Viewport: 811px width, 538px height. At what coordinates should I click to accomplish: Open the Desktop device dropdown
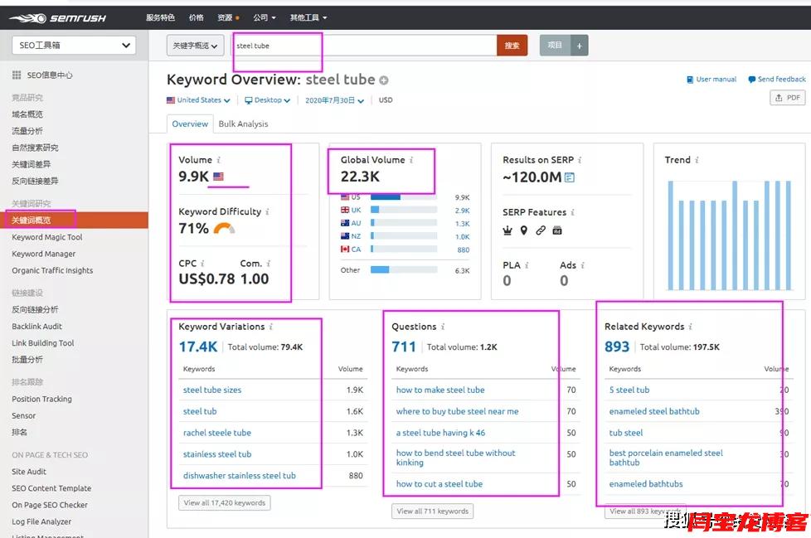[267, 100]
